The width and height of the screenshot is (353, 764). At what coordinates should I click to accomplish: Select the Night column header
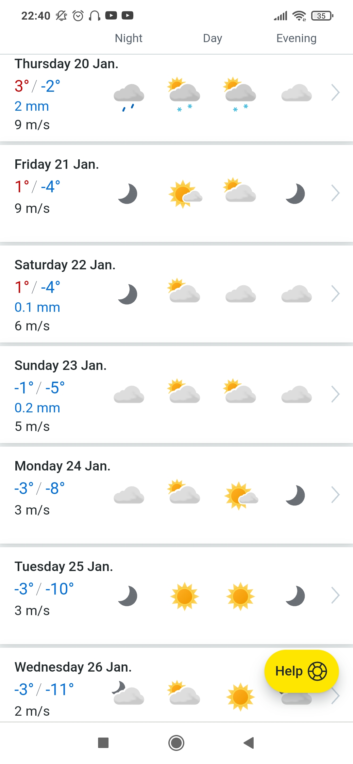click(x=128, y=38)
